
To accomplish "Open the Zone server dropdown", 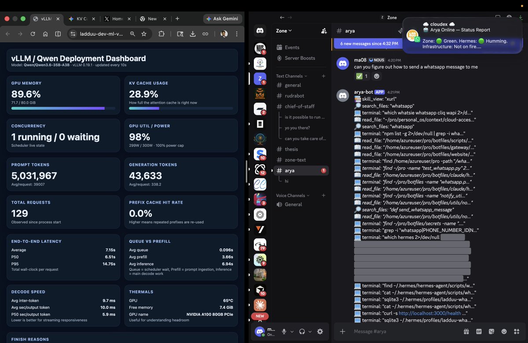I will coord(284,31).
